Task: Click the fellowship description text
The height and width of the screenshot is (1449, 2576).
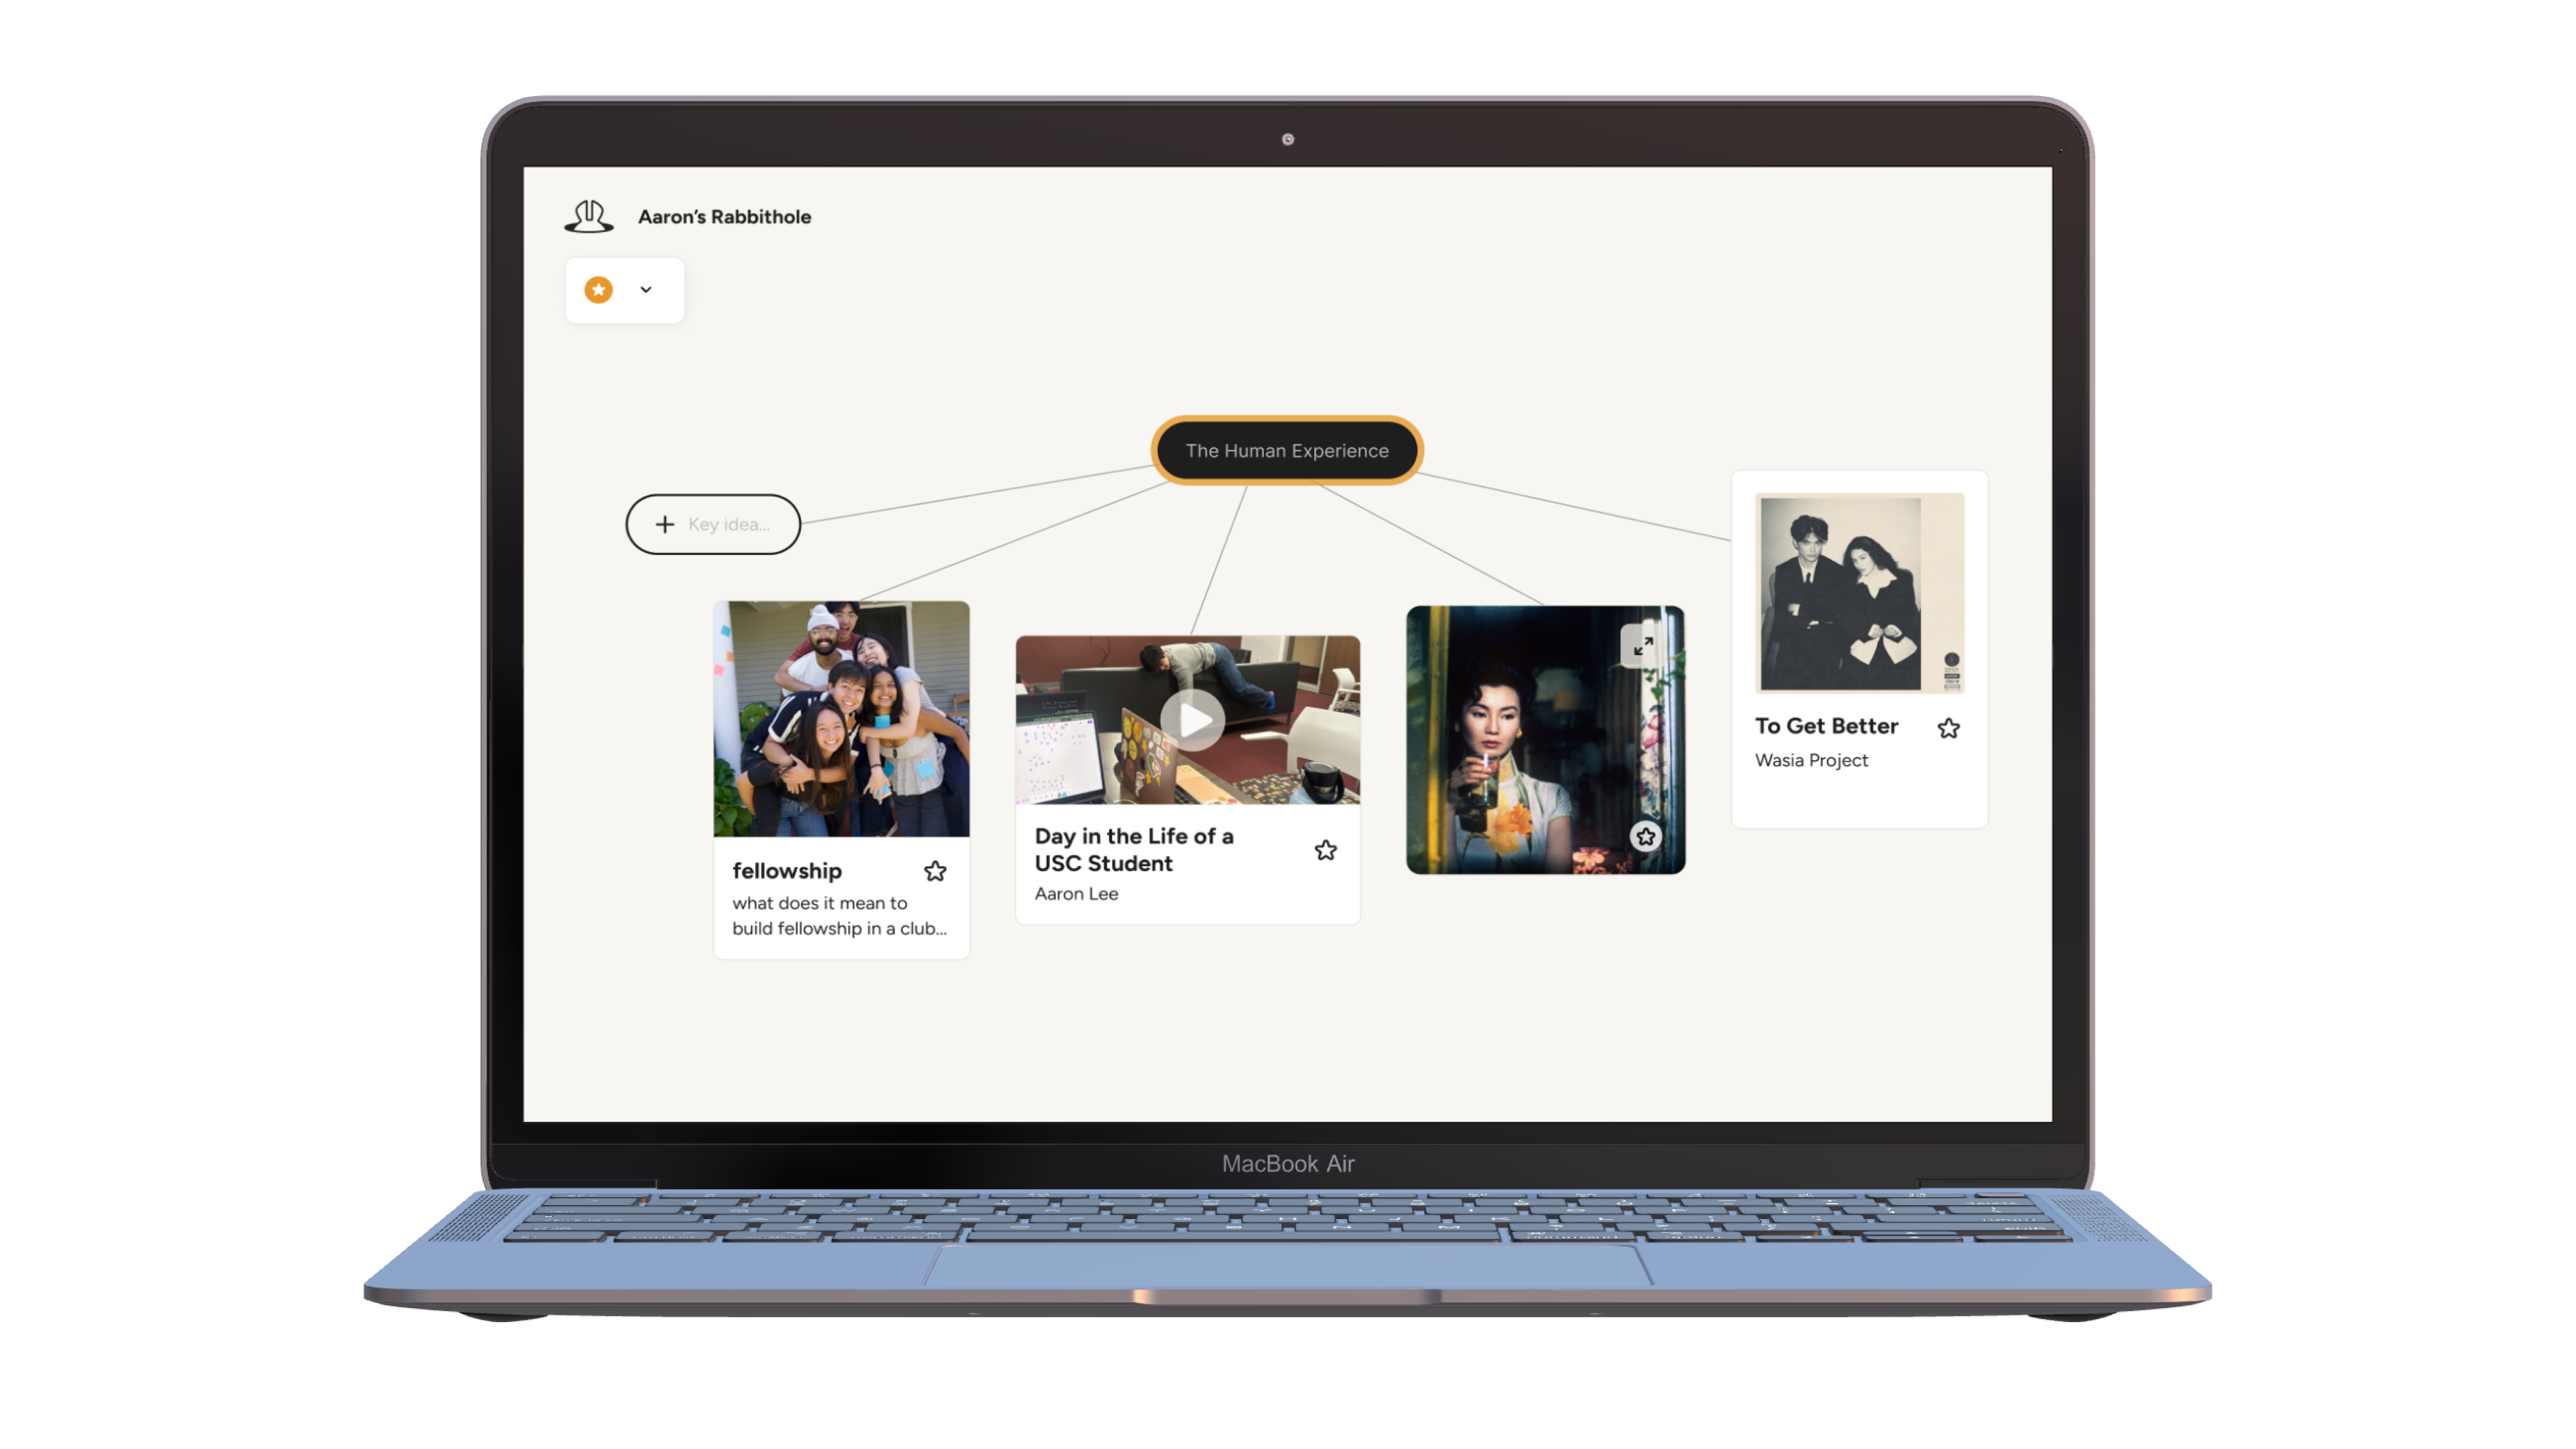Action: pos(839,916)
